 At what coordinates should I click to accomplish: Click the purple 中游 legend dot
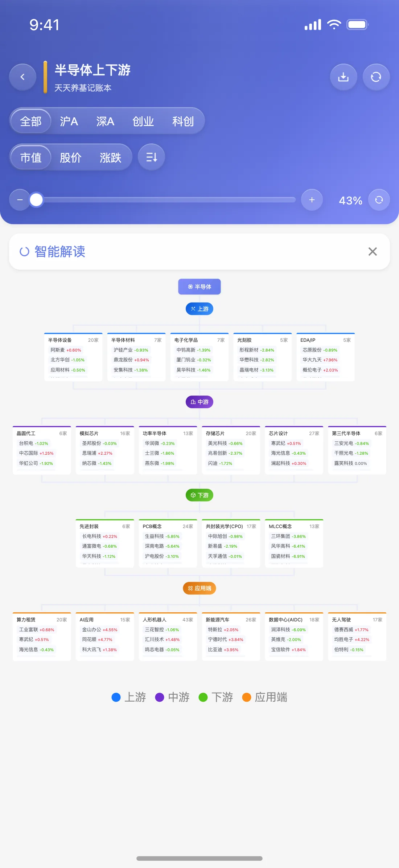160,697
